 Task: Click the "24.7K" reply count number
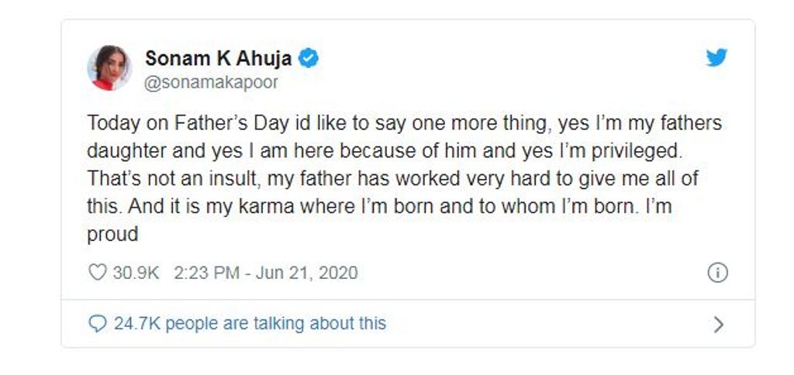136,323
